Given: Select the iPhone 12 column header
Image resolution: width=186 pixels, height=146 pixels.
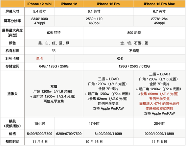Looking at the screenshot, I should pyautogui.click(x=69, y=4).
